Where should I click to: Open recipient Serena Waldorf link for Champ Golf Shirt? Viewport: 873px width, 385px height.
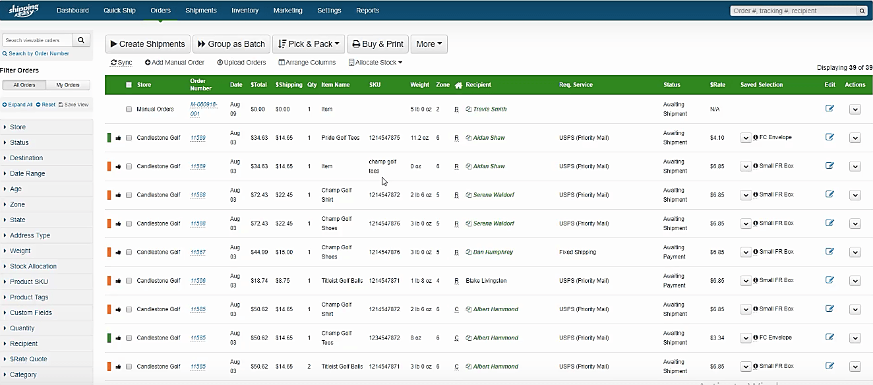tap(494, 195)
